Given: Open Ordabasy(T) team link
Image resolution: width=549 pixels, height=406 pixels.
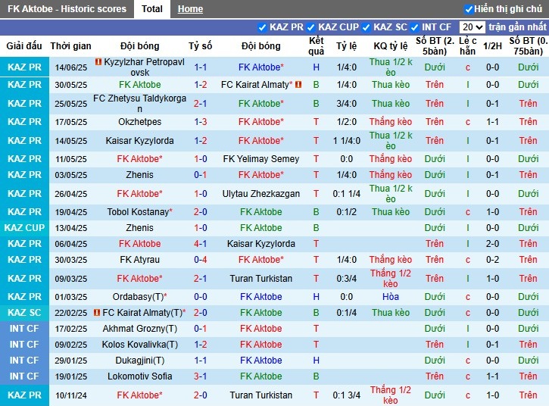Looking at the screenshot, I should click(x=139, y=297).
